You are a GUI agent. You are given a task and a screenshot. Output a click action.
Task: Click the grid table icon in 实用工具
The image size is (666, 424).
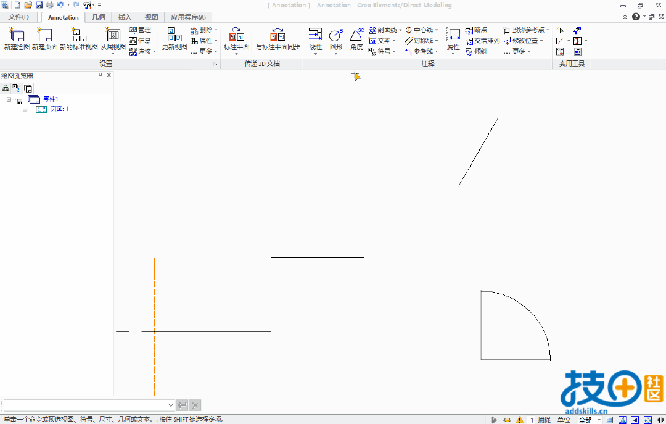coord(578,52)
